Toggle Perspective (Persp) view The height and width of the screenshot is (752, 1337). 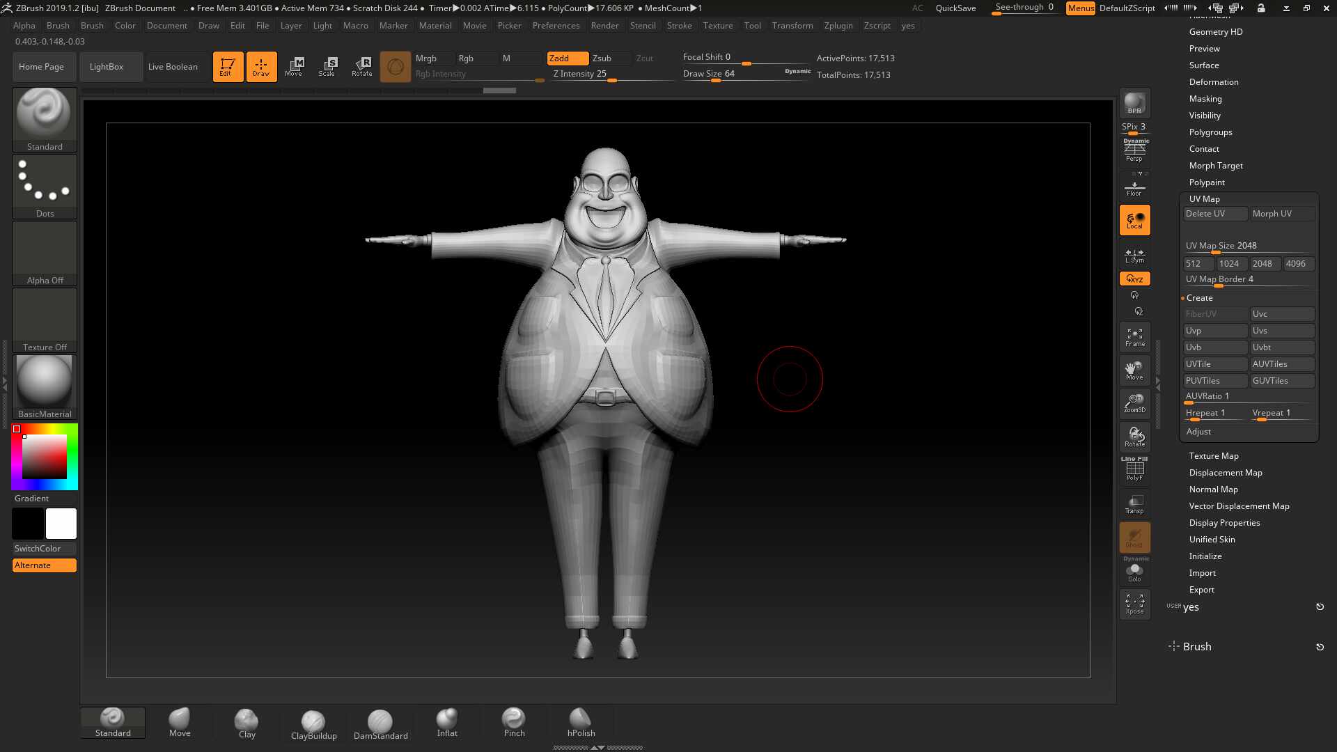(1134, 150)
